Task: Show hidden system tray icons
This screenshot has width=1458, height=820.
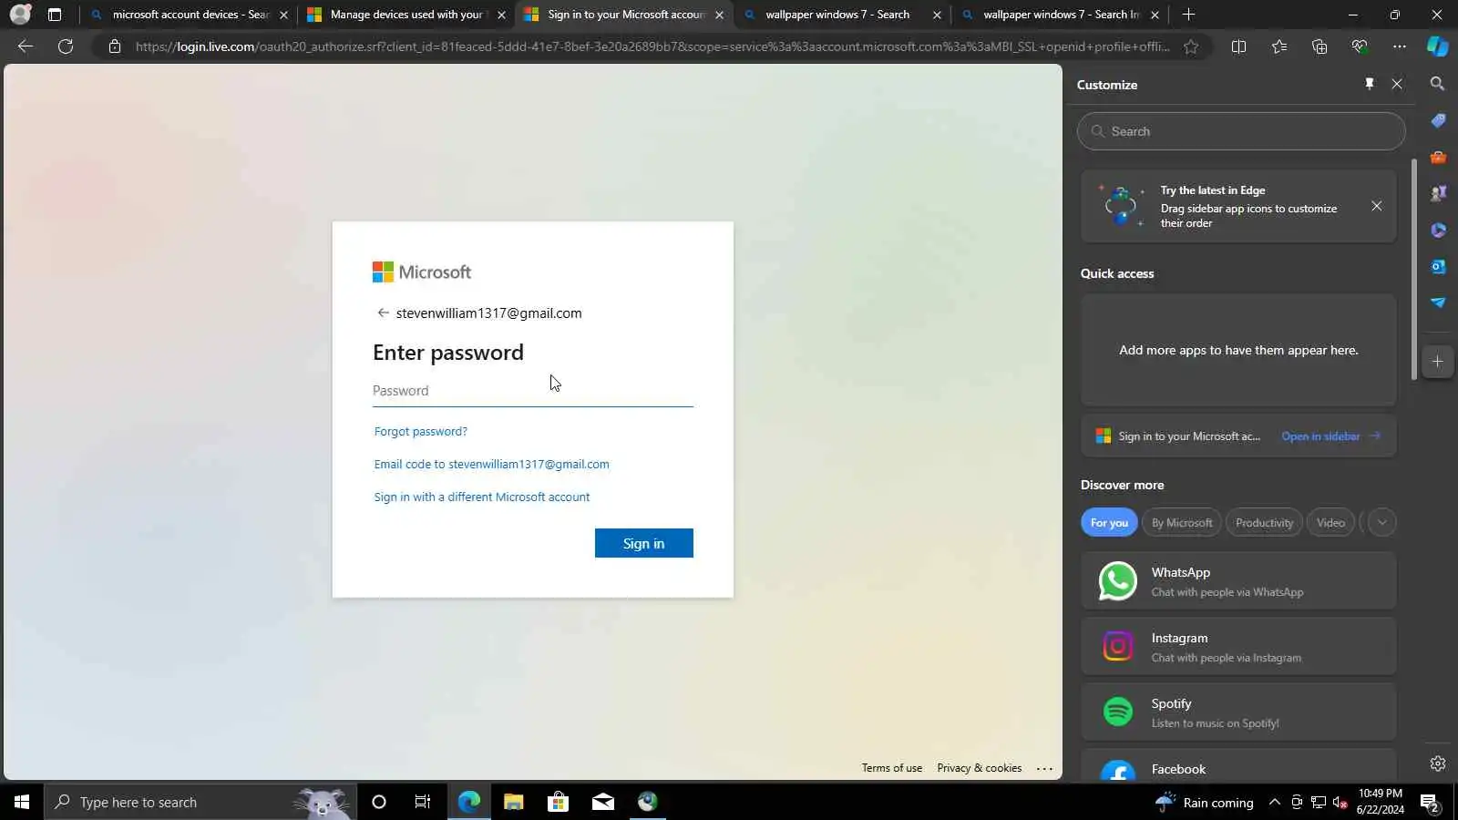Action: point(1274,802)
